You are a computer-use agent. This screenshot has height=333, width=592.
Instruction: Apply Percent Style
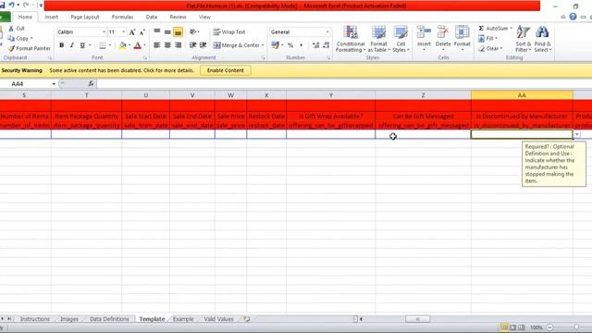(x=290, y=45)
